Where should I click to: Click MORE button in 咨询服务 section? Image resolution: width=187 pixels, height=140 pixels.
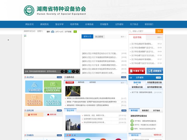click(59, 135)
